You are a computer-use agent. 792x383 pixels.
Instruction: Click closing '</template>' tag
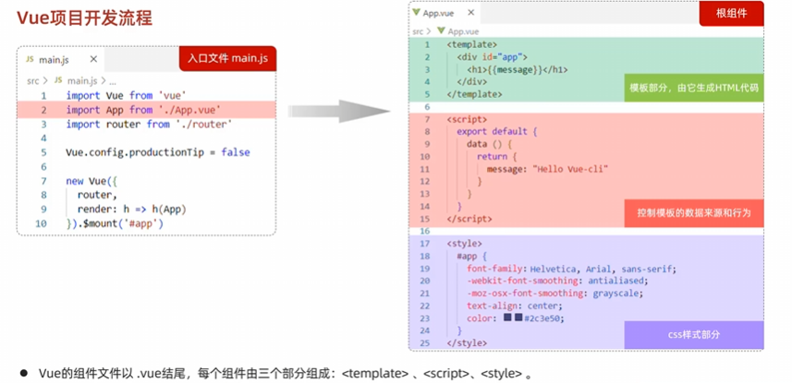(x=474, y=94)
